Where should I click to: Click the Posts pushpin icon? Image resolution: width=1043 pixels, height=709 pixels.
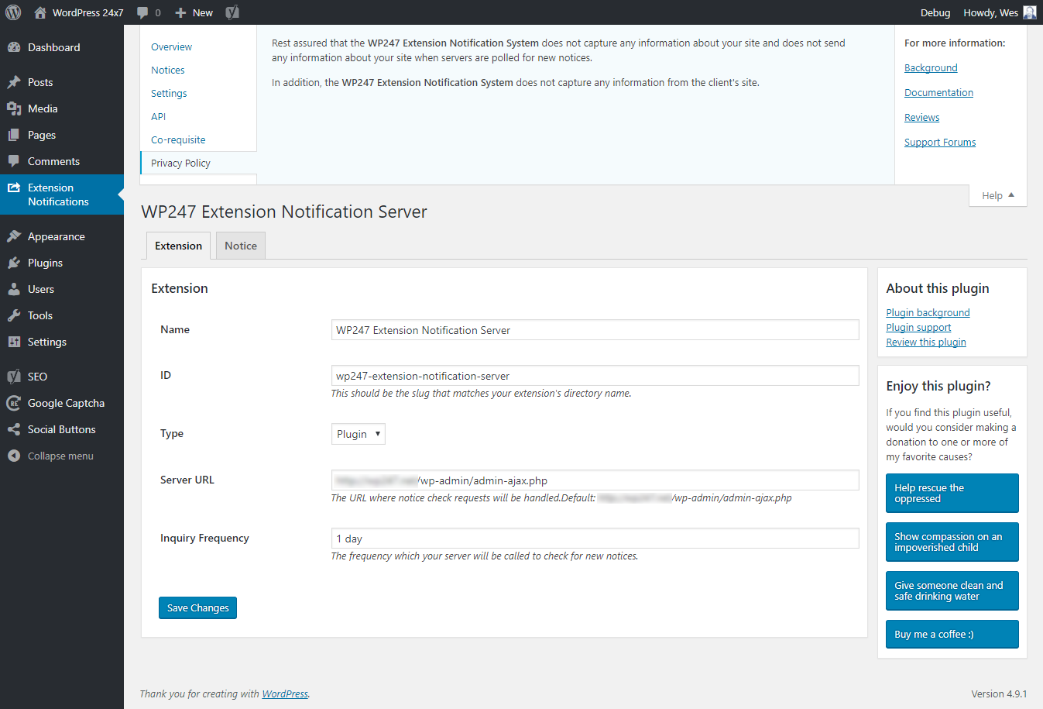[14, 82]
